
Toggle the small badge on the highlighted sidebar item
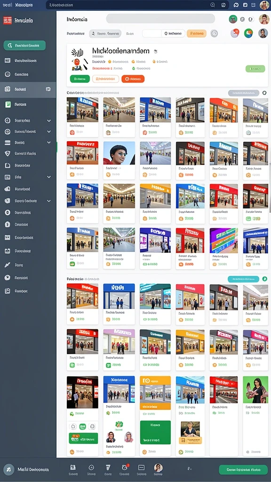pos(48,89)
